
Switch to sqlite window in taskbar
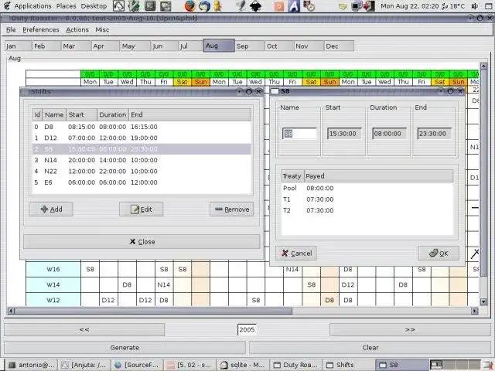pyautogui.click(x=243, y=365)
